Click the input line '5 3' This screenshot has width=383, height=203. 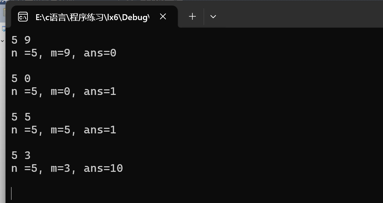[x=21, y=156]
